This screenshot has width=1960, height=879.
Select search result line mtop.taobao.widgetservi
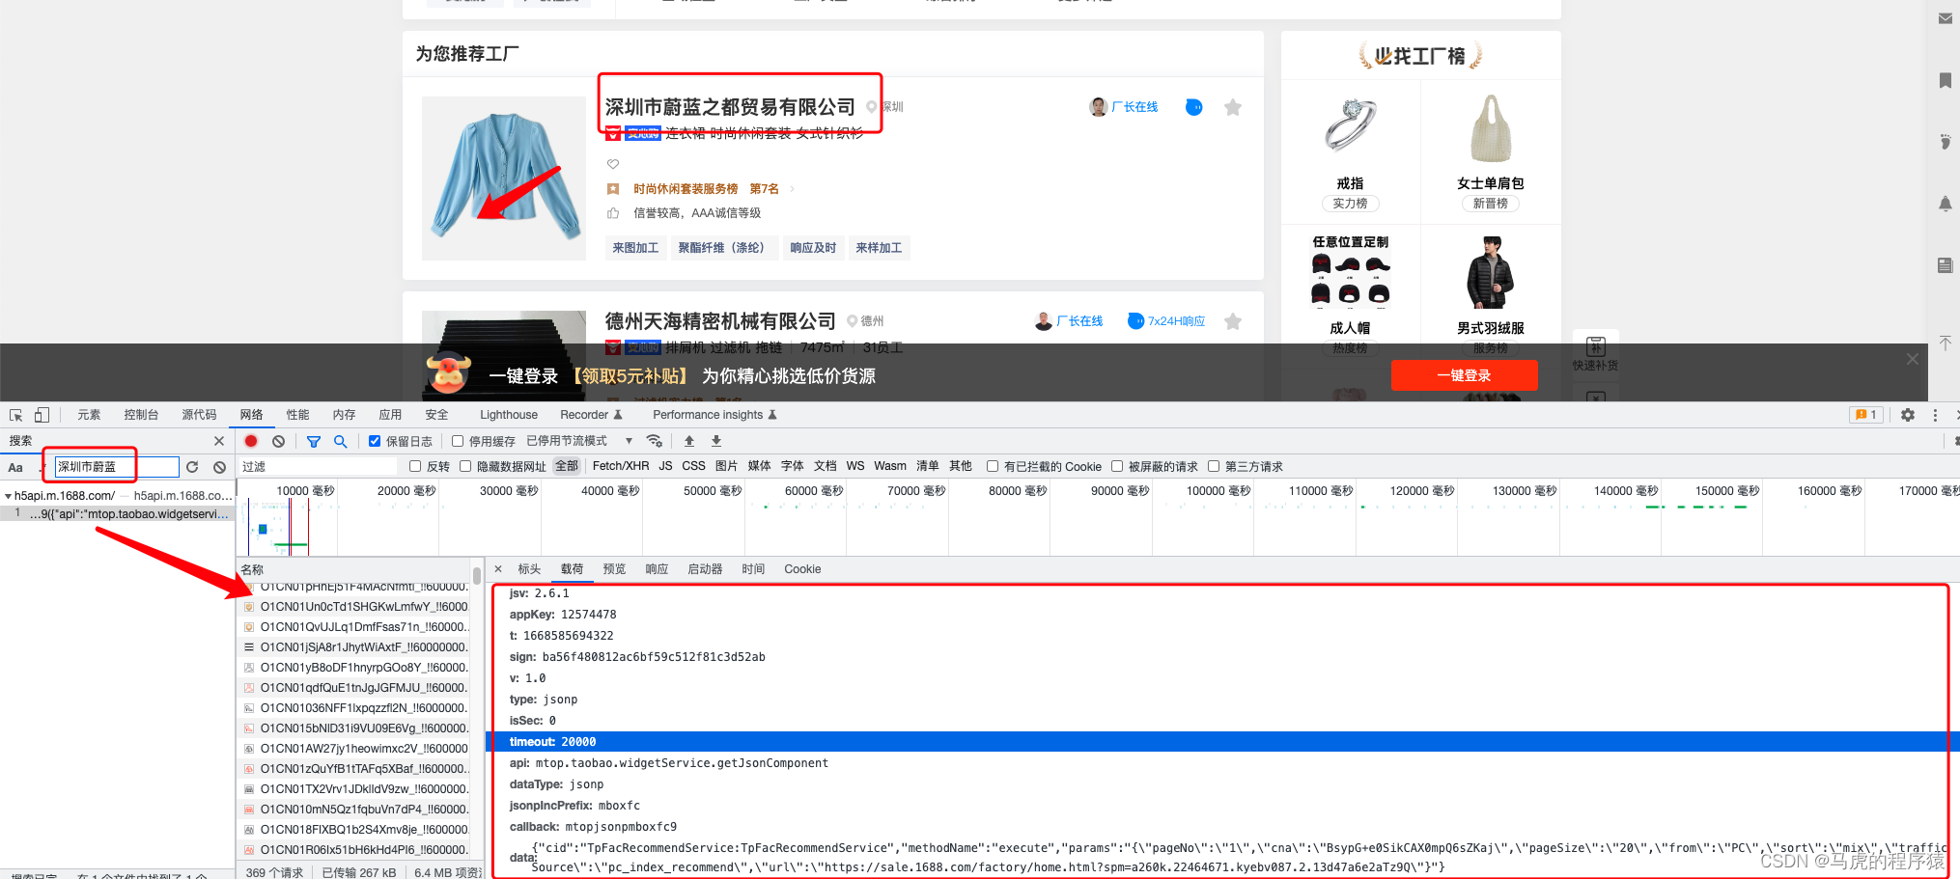pos(118,514)
